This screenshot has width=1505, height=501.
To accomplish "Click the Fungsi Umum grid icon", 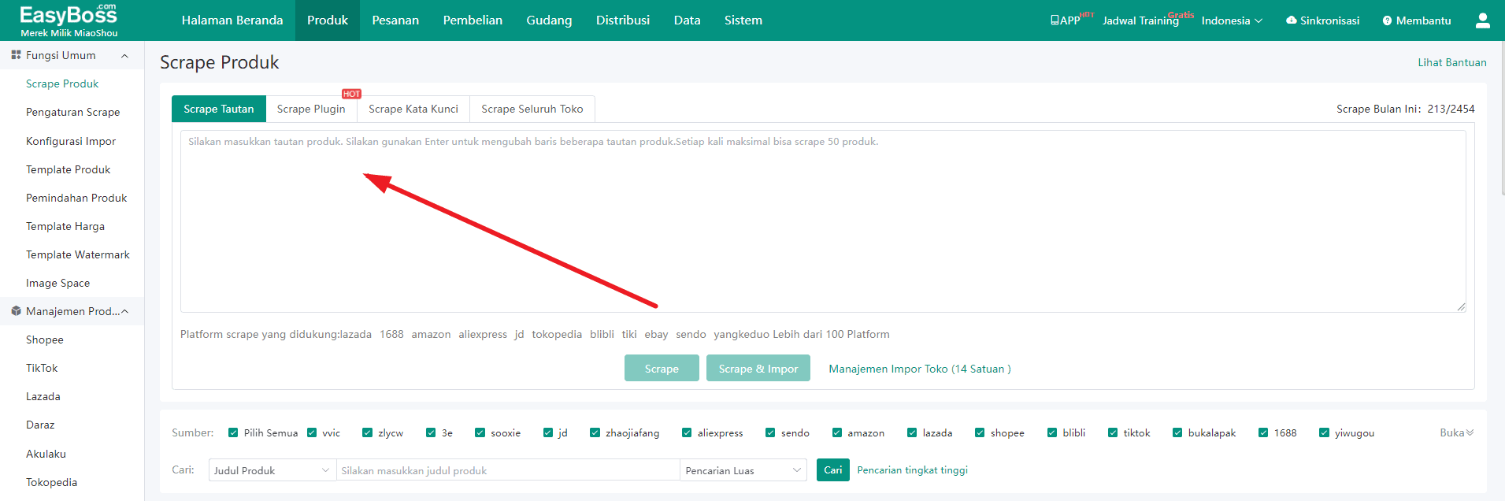I will pos(16,55).
